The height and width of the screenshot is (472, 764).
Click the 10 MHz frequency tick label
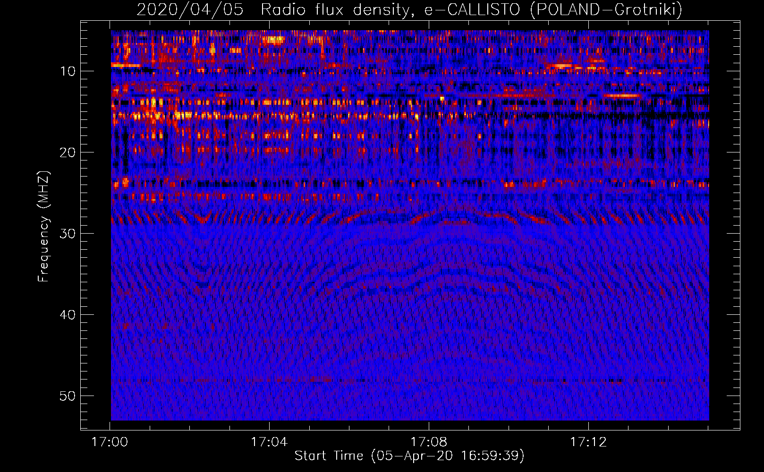(x=68, y=71)
